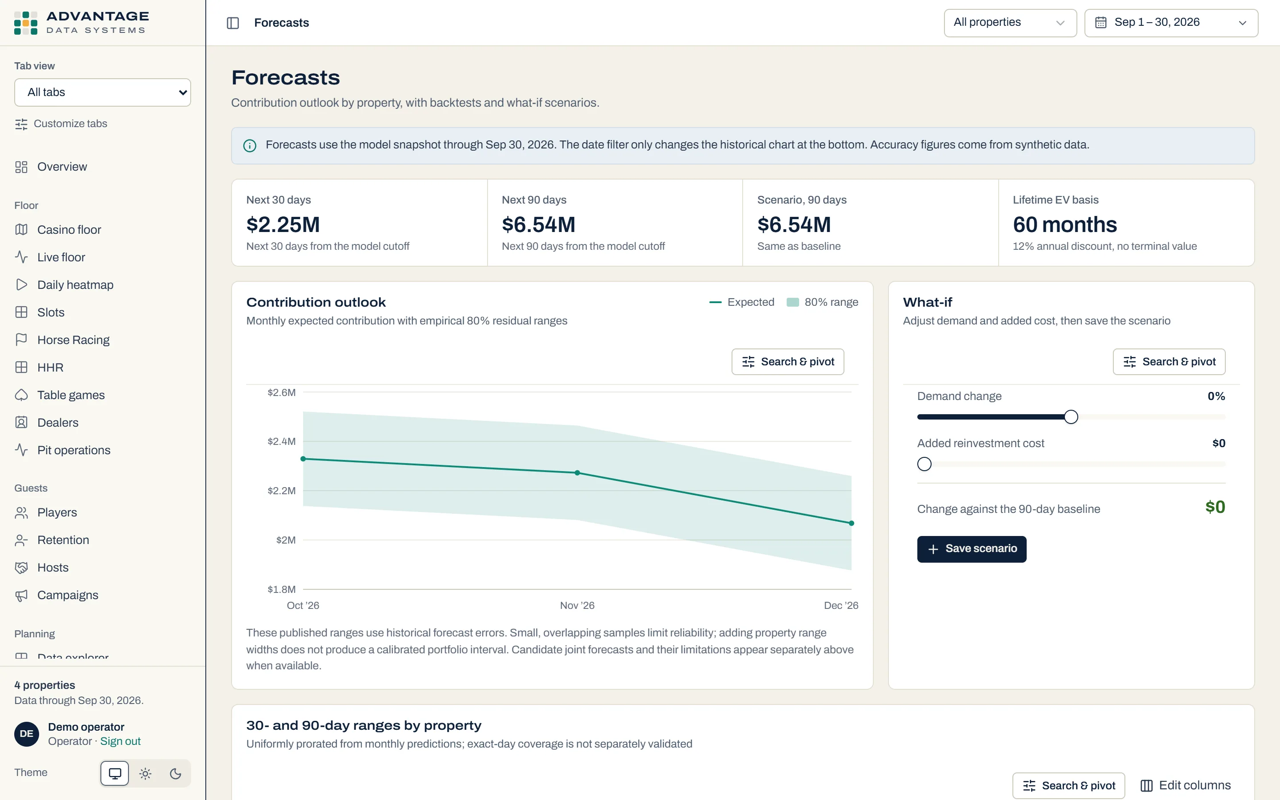Switch theme to dark mode
This screenshot has width=1280, height=800.
coord(176,773)
